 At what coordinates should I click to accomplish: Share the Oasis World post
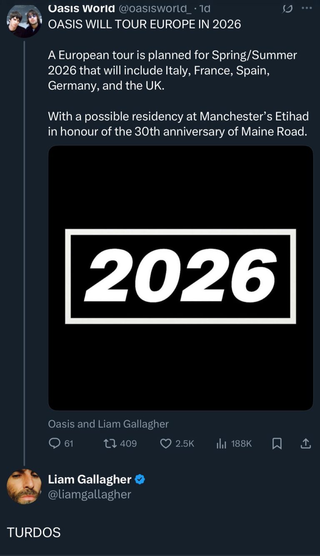306,443
